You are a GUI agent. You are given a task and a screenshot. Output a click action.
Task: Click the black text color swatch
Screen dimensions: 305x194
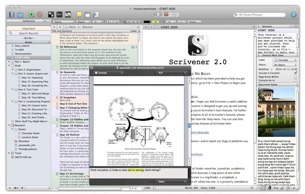click(x=147, y=22)
